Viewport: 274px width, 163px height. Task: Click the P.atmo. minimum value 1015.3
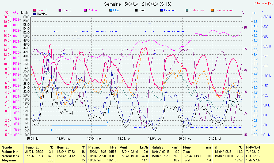click(x=112, y=152)
